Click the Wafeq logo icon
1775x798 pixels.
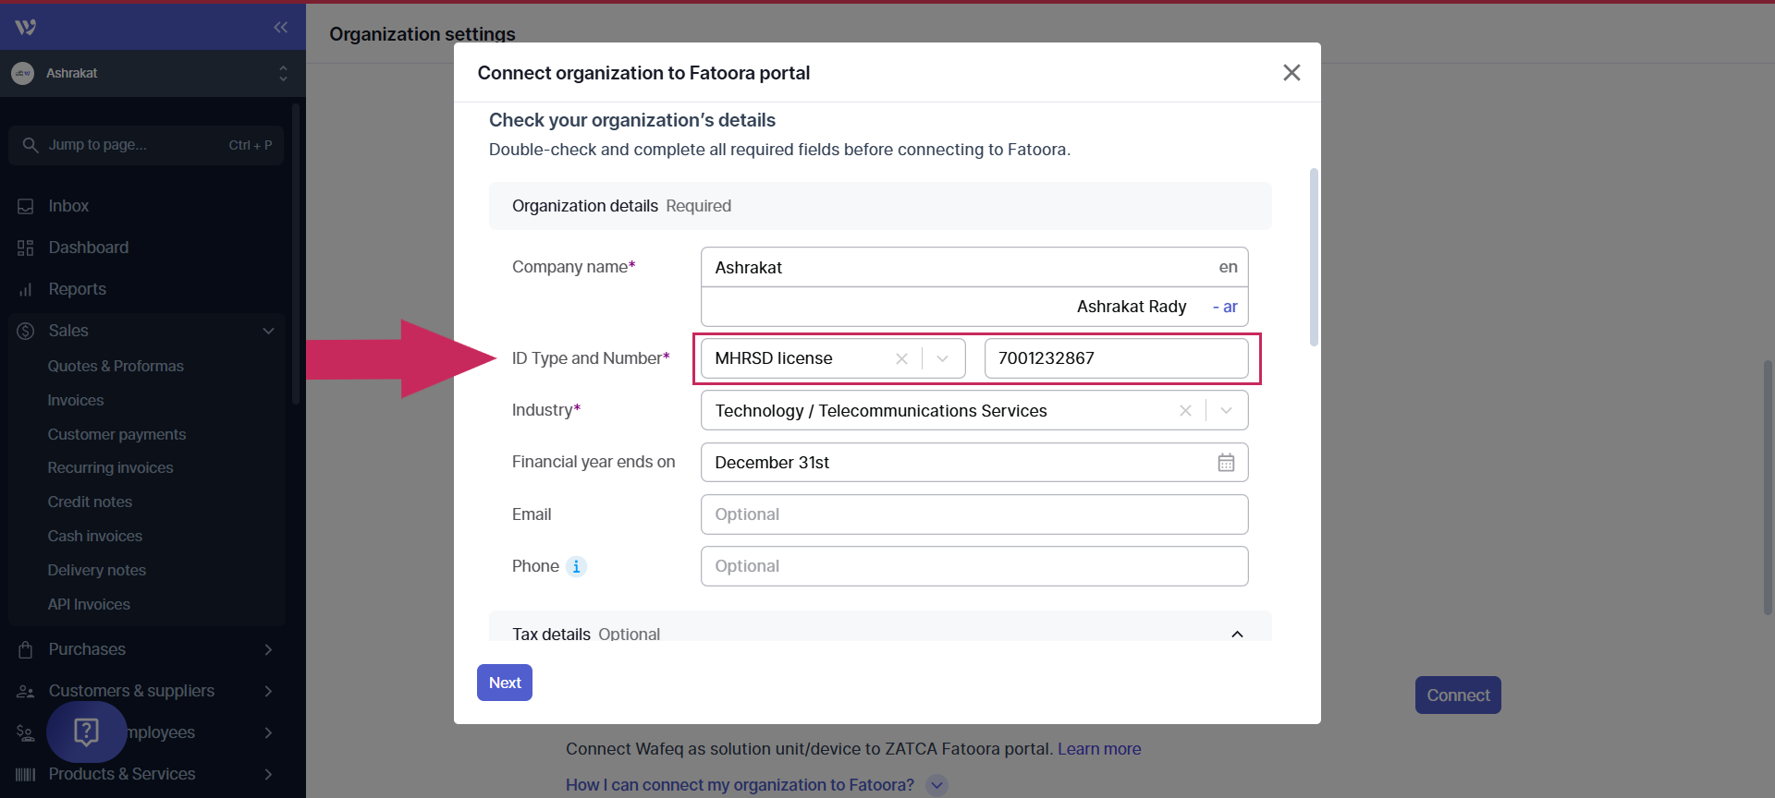[26, 27]
